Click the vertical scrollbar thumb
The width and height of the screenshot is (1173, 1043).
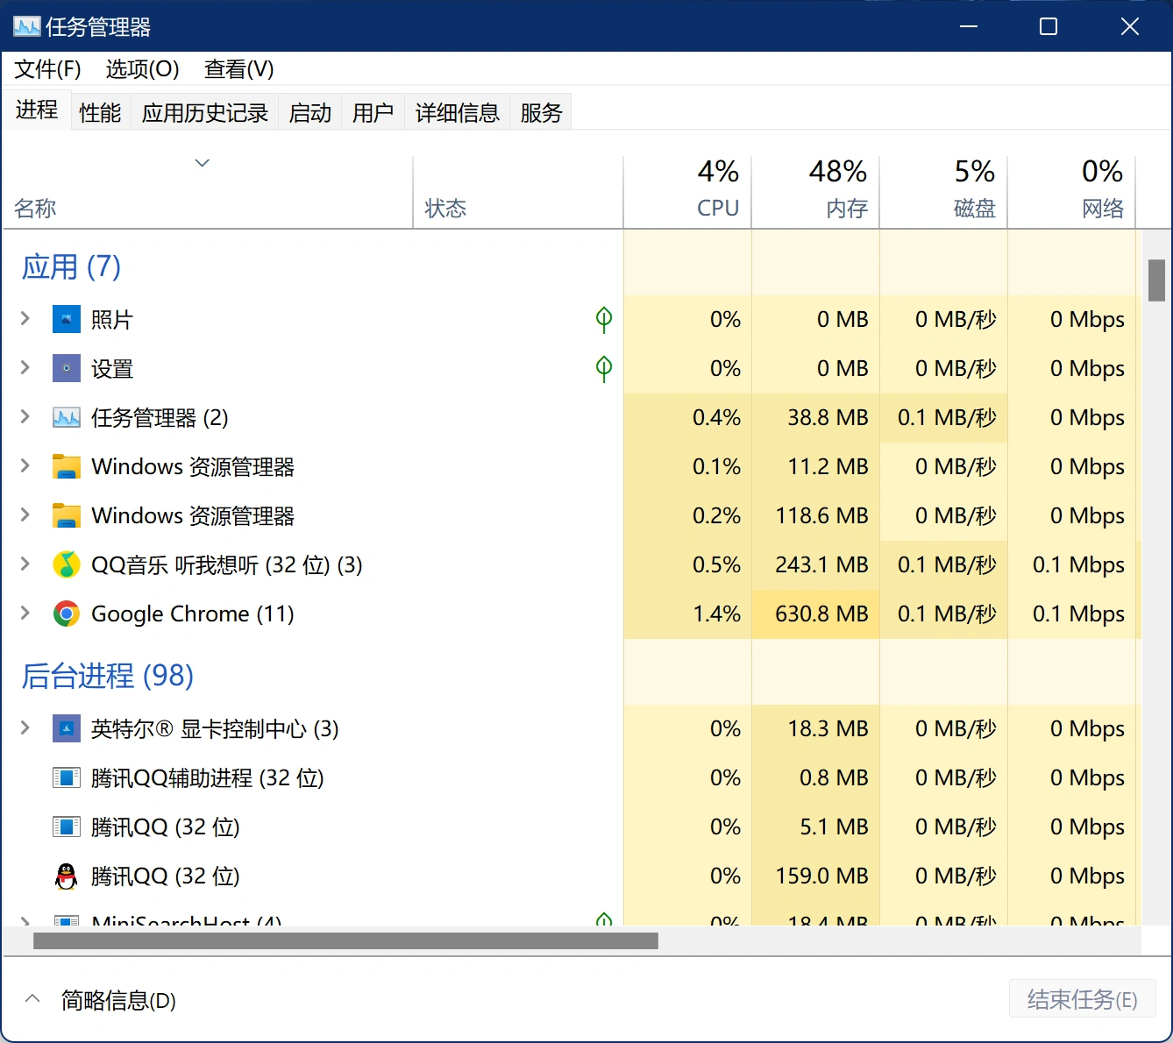coord(1156,280)
